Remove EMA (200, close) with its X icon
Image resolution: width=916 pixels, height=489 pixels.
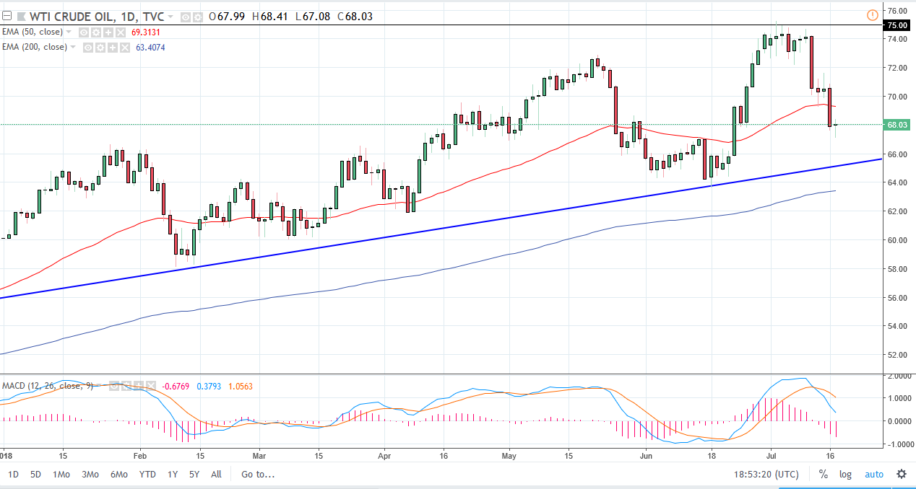(124, 47)
